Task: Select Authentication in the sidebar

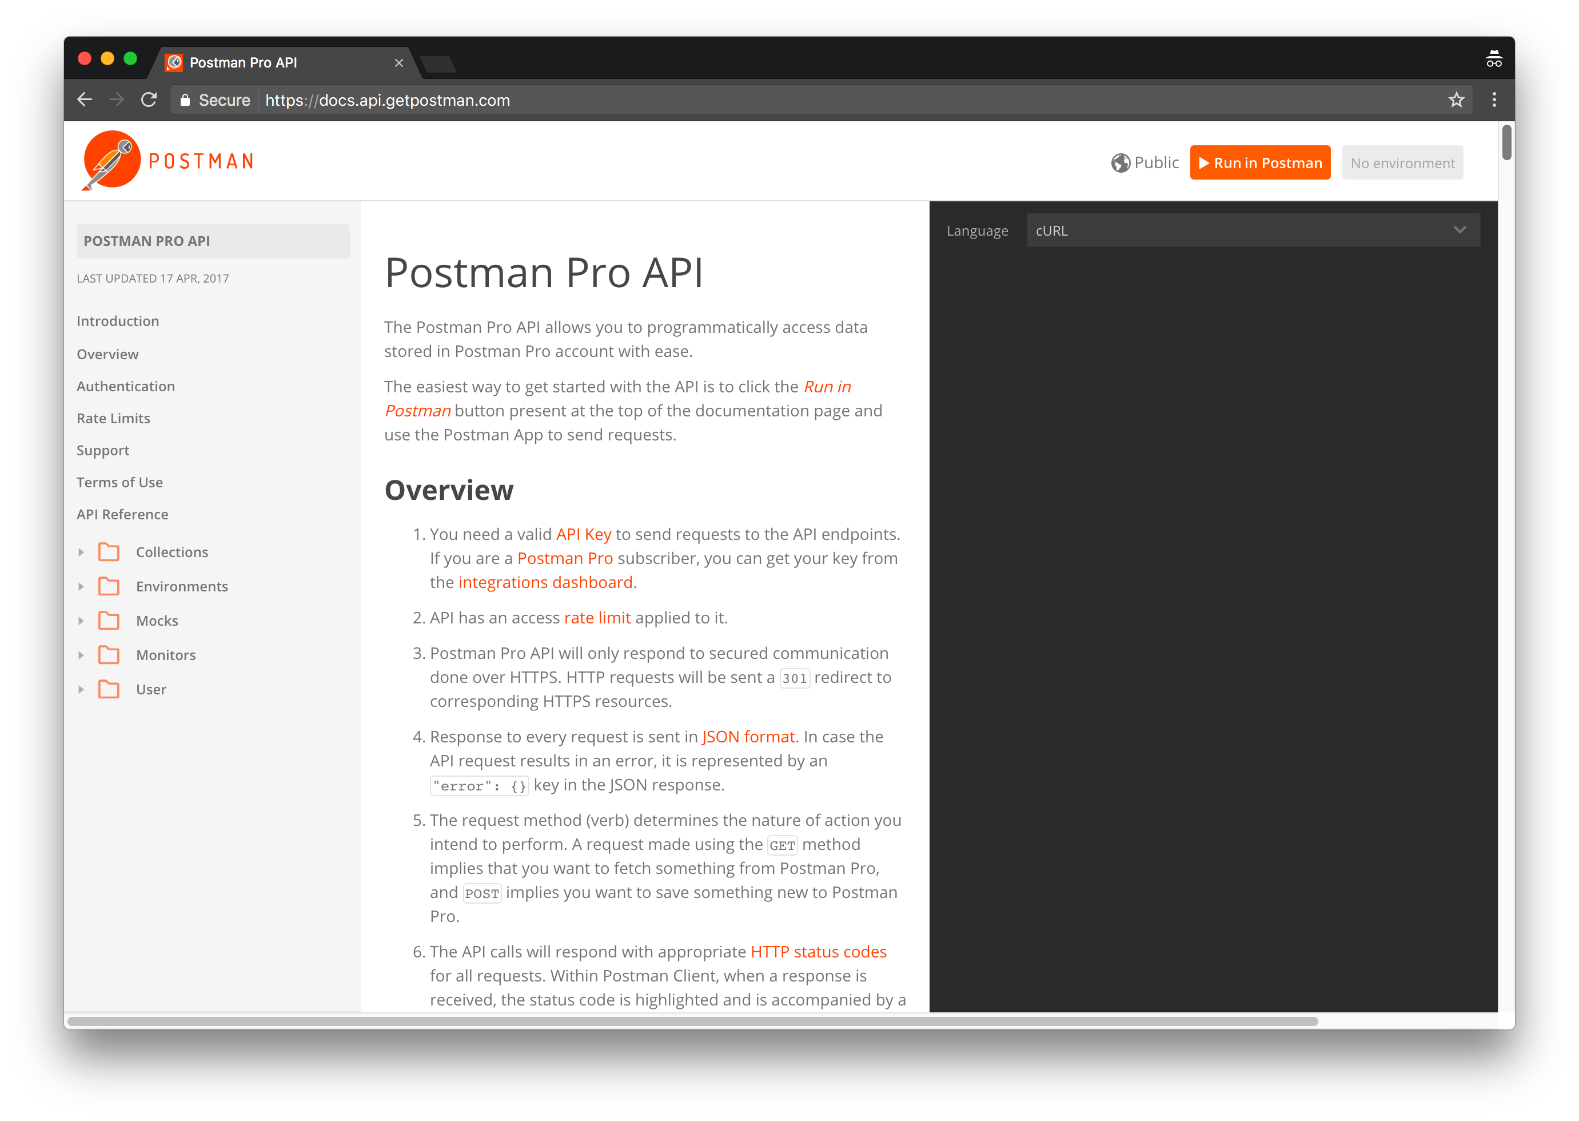Action: pos(126,386)
